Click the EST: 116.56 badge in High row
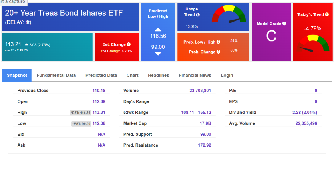 click(x=80, y=113)
